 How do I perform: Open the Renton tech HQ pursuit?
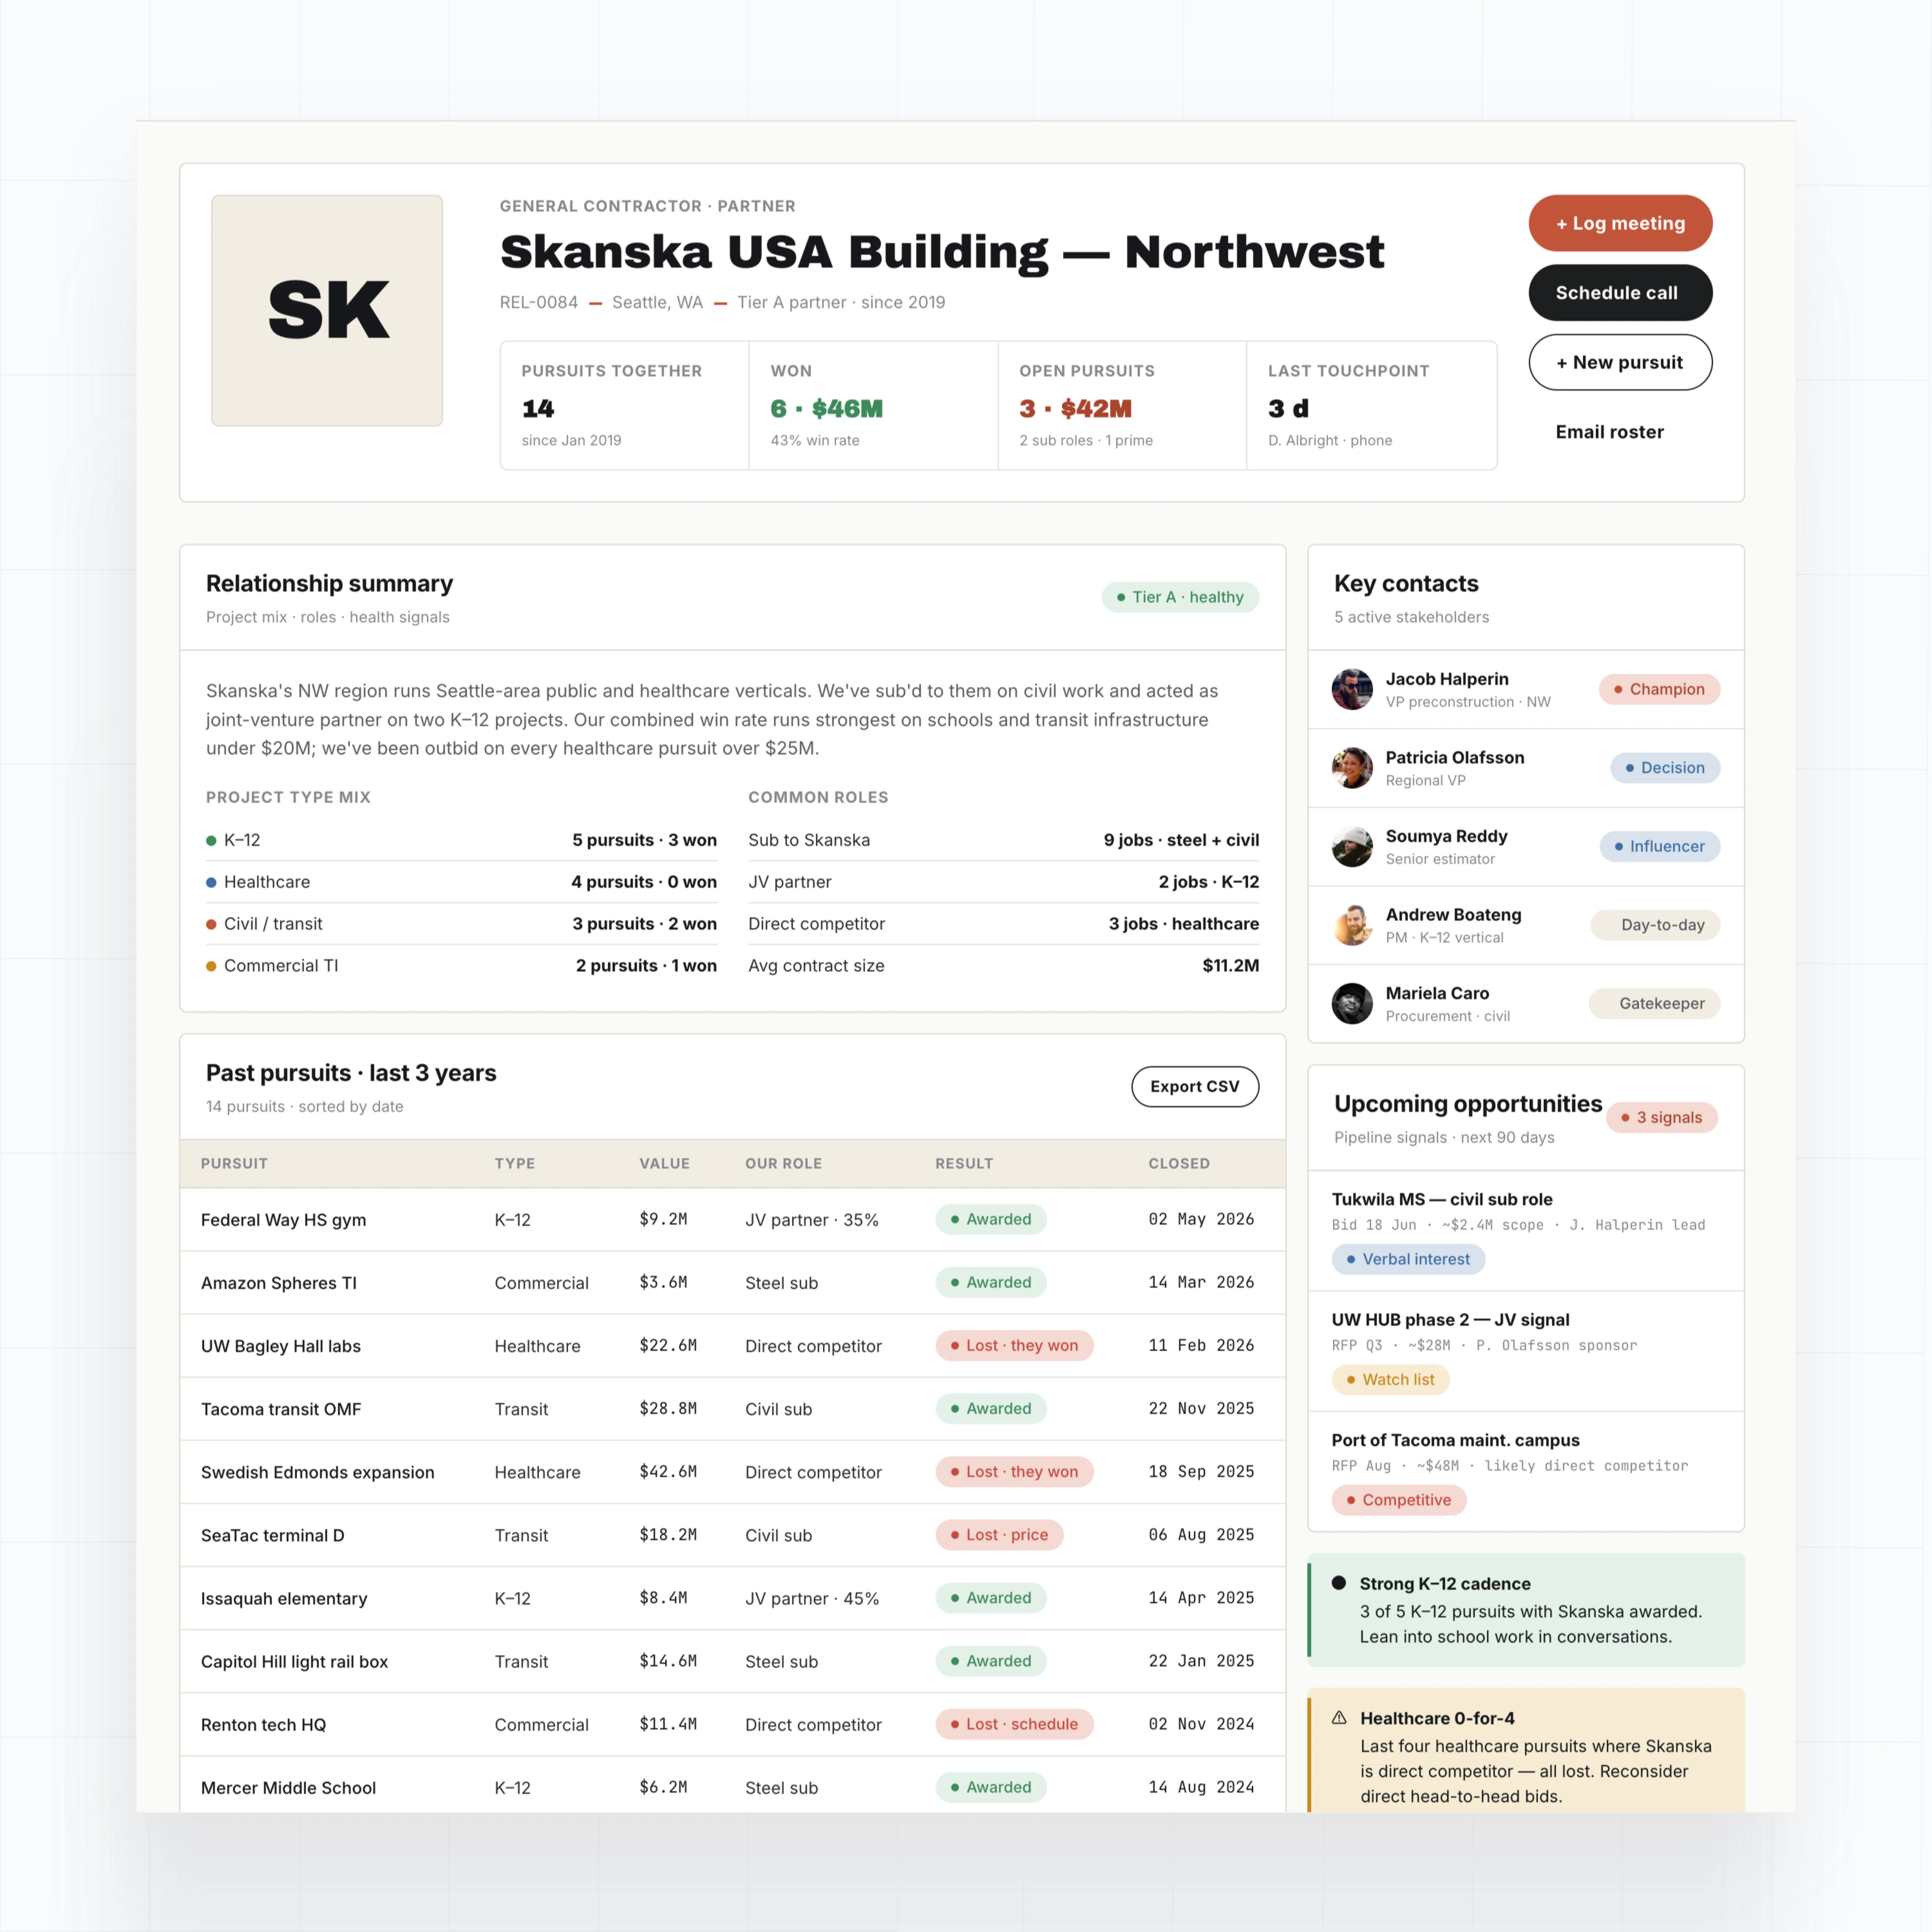click(x=733, y=1724)
